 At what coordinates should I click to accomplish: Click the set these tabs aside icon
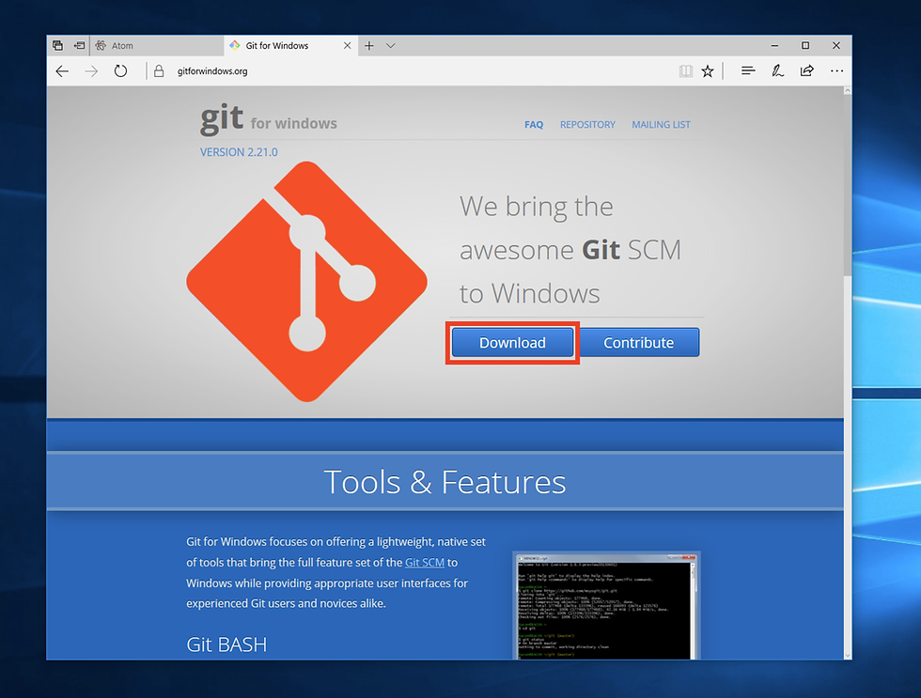[79, 45]
